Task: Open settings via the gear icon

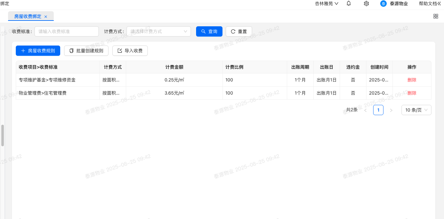Action: pos(366,4)
